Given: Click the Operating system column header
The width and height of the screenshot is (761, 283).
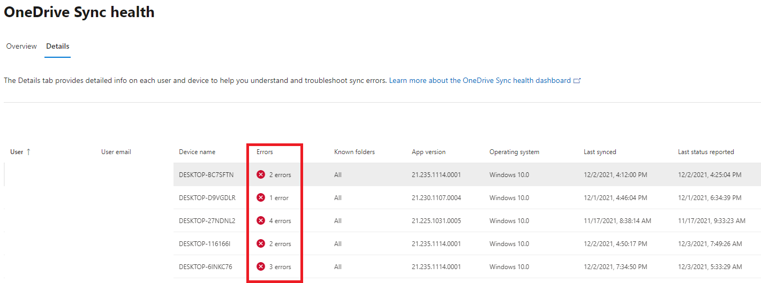Looking at the screenshot, I should point(514,152).
